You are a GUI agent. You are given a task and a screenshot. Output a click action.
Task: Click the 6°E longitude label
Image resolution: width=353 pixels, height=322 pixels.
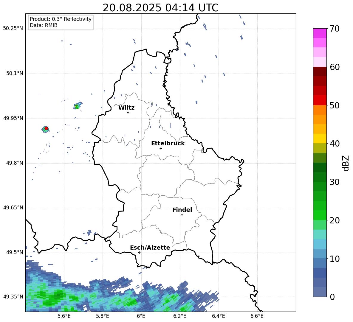pyautogui.click(x=141, y=316)
